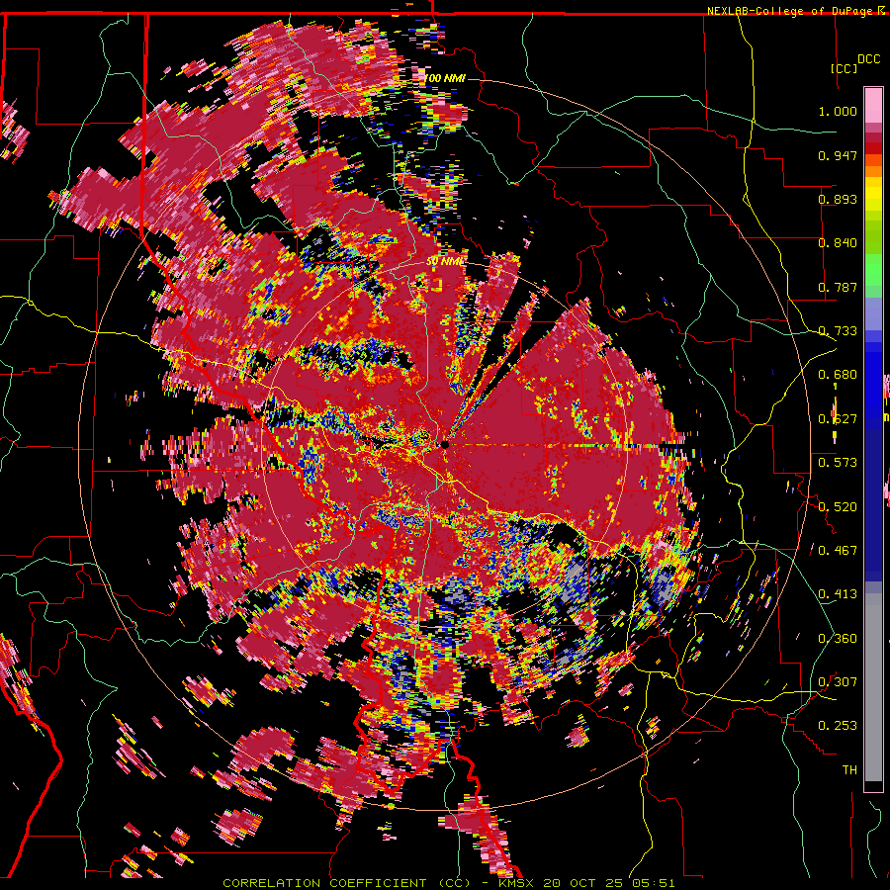Click the 0.253 color scale label
This screenshot has height=890, width=890.
[x=838, y=726]
